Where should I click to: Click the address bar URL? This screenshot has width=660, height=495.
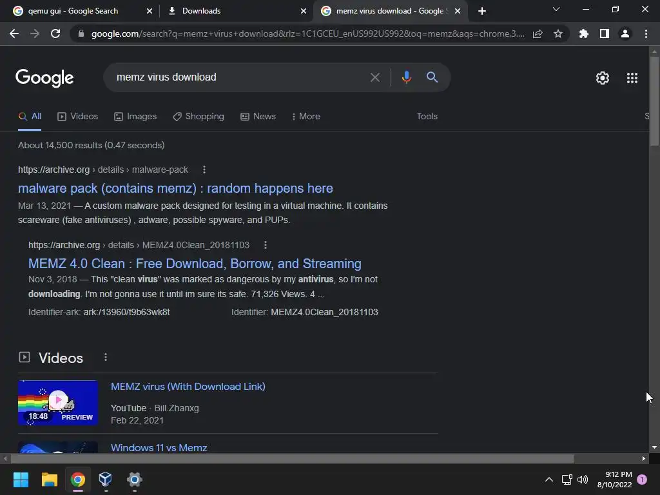coord(307,34)
